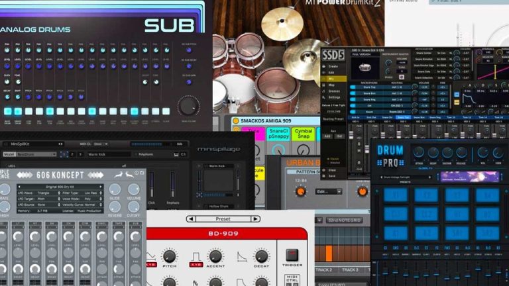Select the Snare Top mixer channel tab
The image size is (509, 286).
pyautogui.click(x=403, y=117)
